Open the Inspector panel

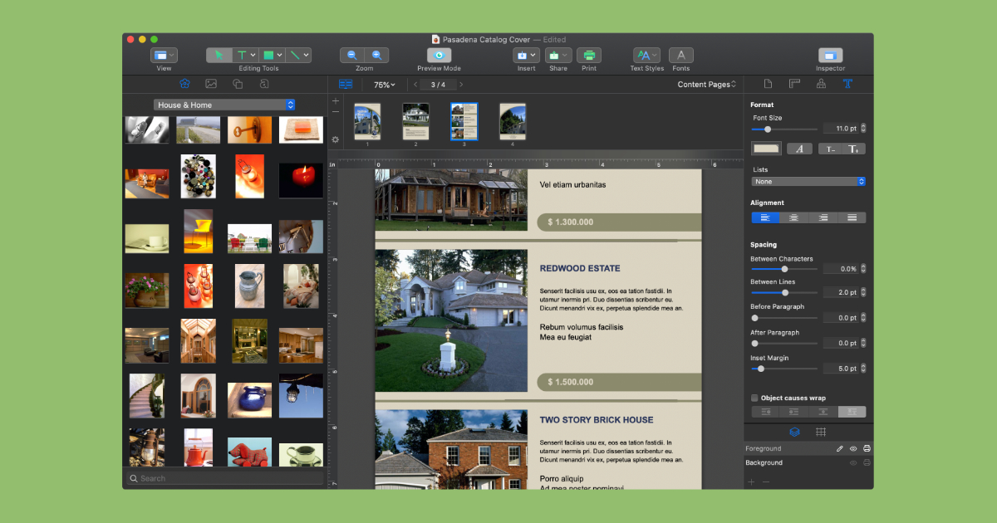tap(830, 55)
